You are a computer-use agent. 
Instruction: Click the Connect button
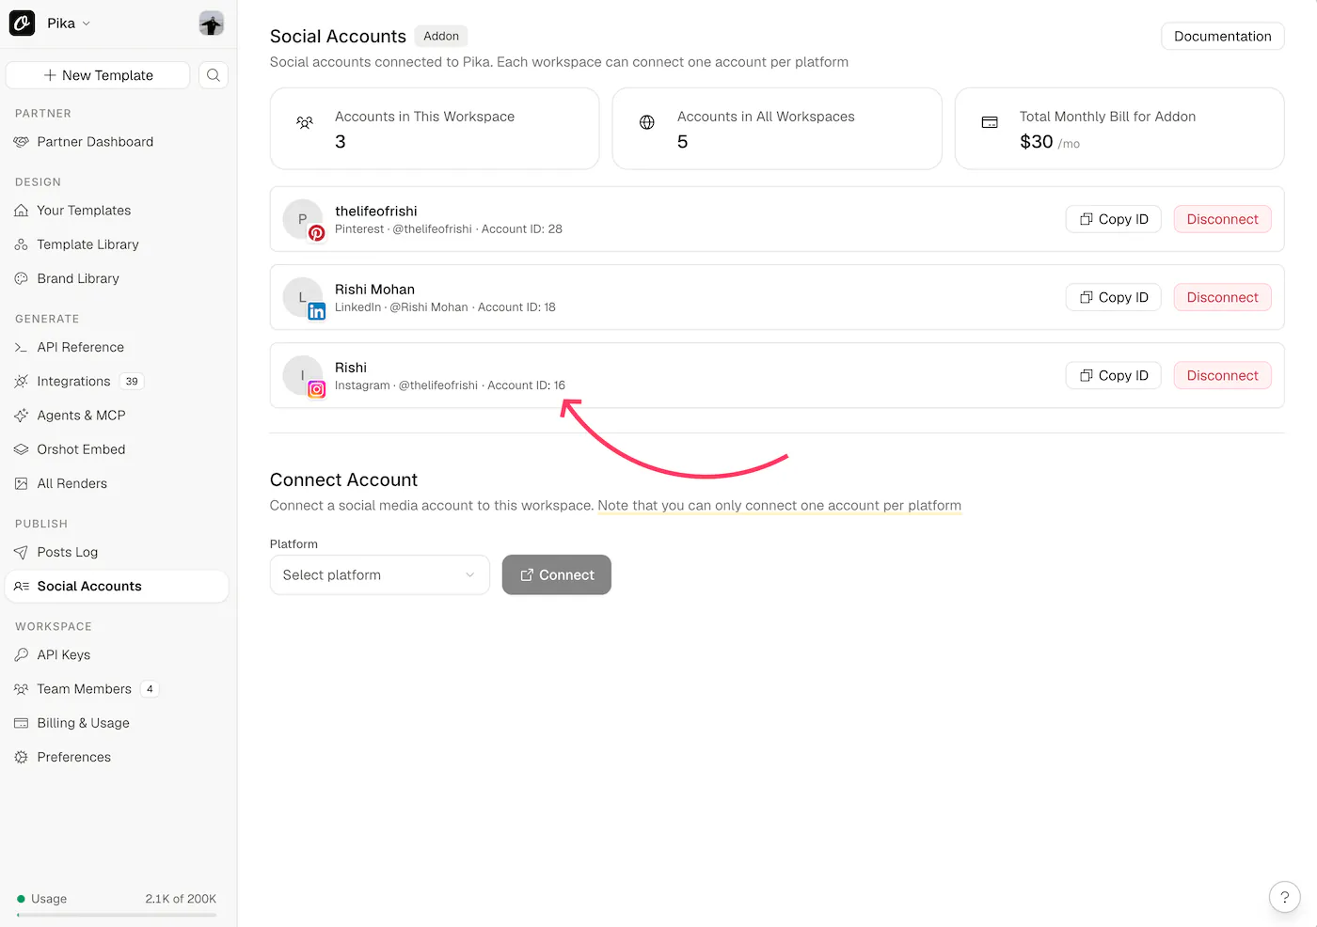[557, 574]
